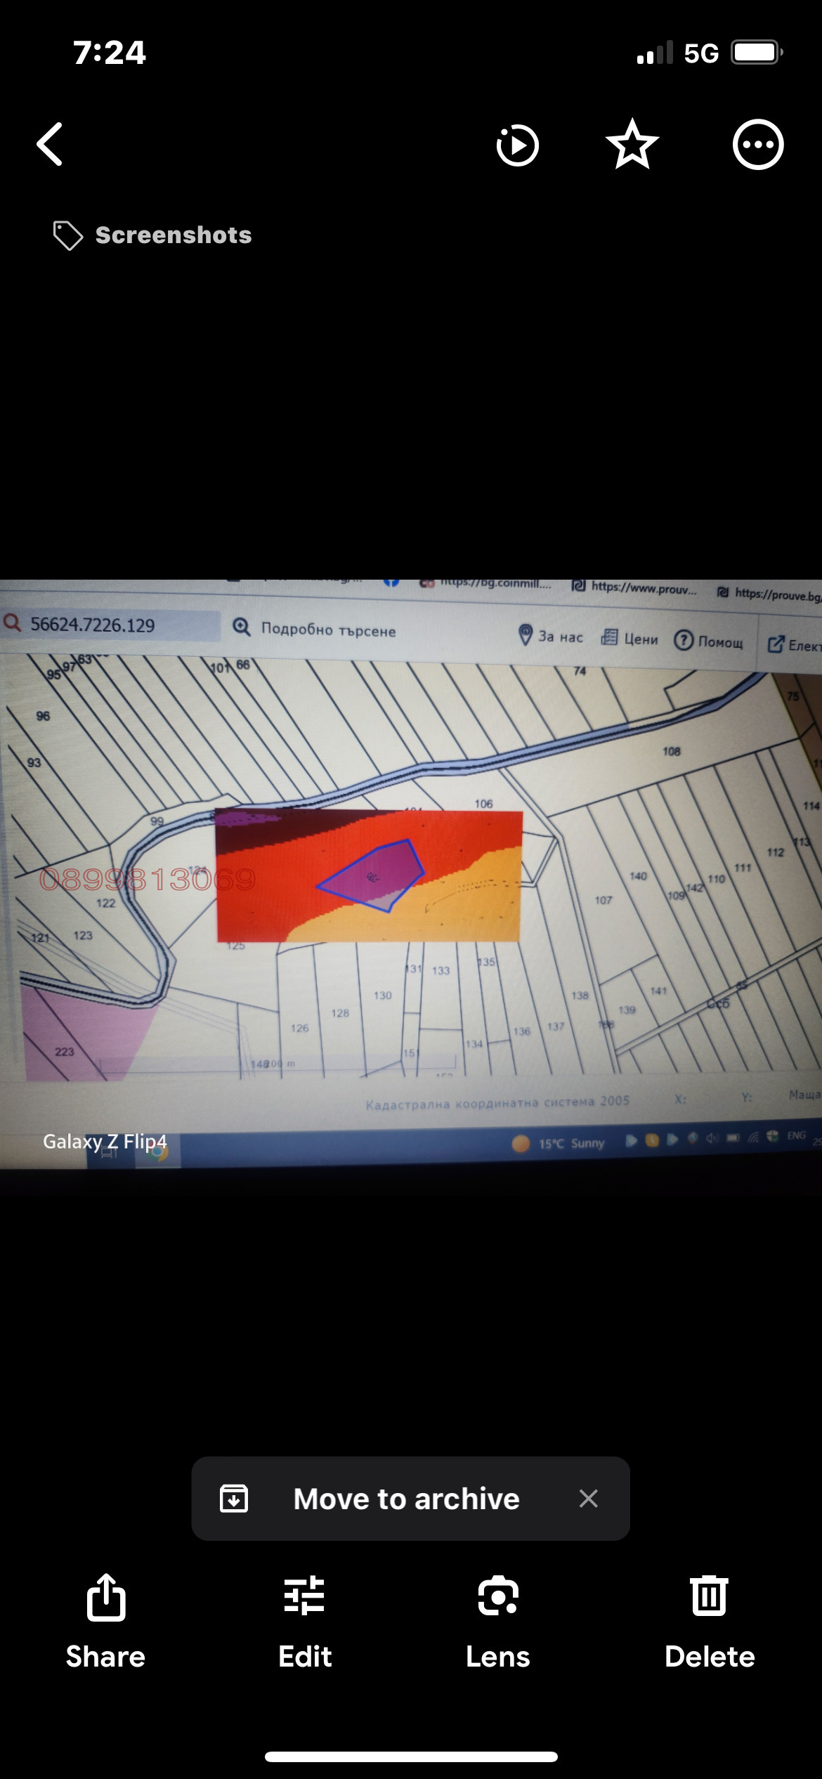Tap the battery indicator in status bar
Viewport: 822px width, 1779px height.
tap(757, 53)
